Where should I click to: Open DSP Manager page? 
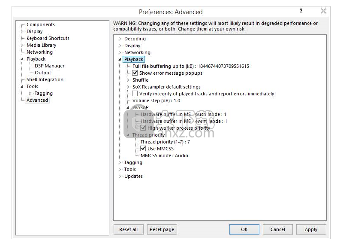click(x=49, y=66)
